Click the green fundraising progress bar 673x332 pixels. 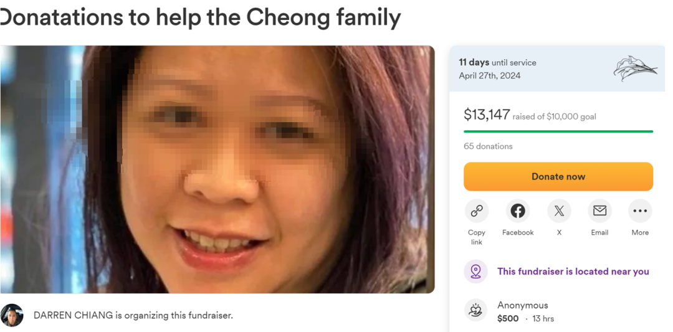coord(558,131)
